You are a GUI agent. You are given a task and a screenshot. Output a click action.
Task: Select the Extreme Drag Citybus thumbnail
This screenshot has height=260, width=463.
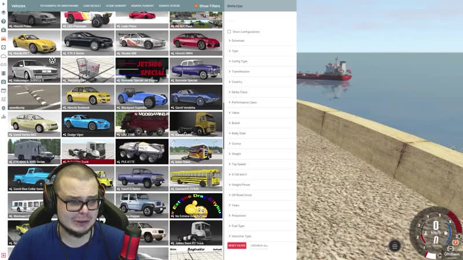196,206
